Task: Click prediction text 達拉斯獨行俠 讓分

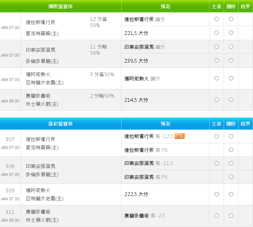Action: point(144,19)
